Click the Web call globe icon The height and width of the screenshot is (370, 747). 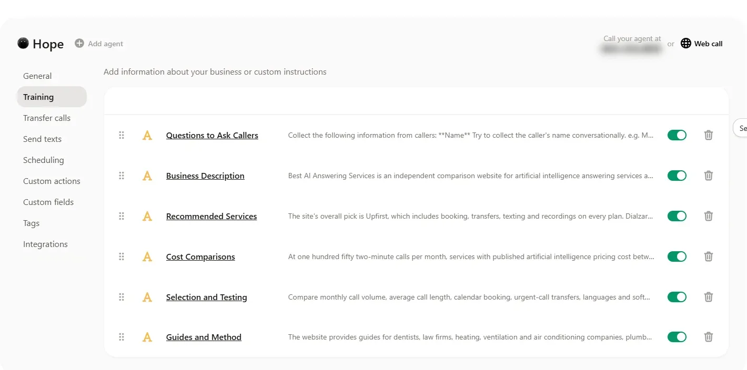686,44
